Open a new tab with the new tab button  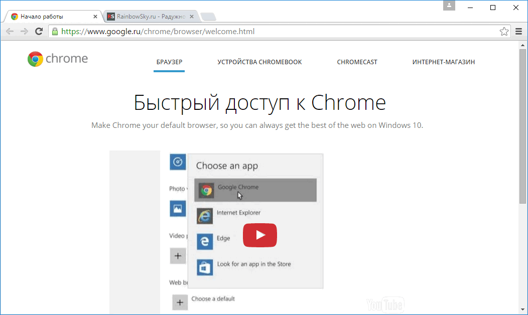tap(208, 17)
